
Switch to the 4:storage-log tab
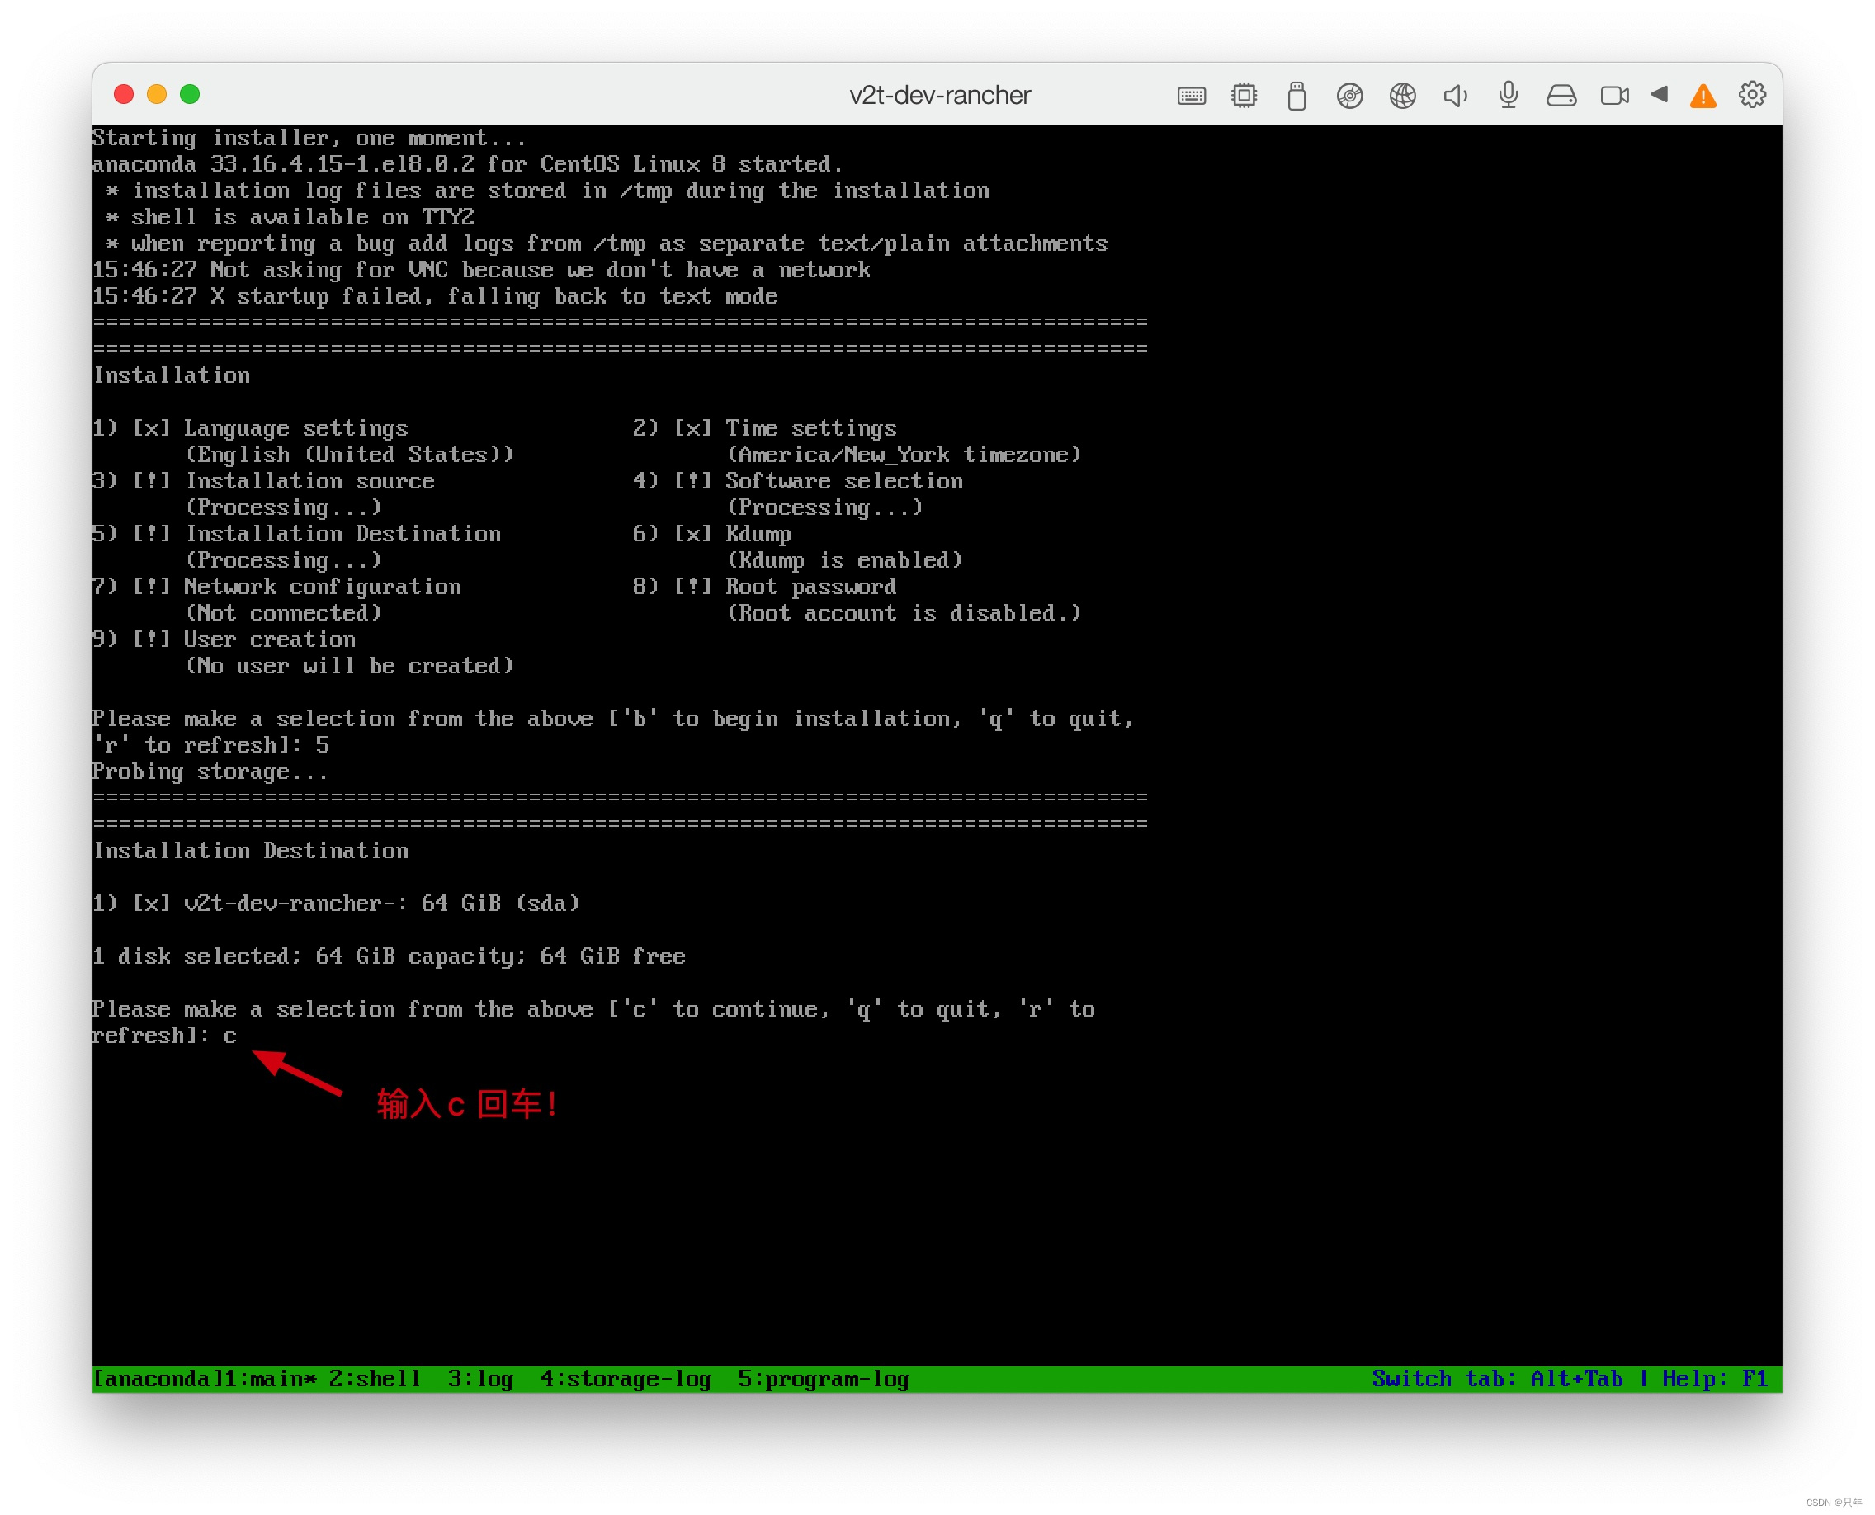(625, 1379)
